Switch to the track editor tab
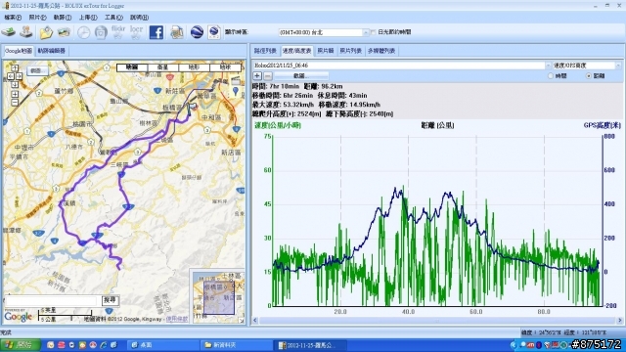626x352 pixels. click(x=51, y=51)
